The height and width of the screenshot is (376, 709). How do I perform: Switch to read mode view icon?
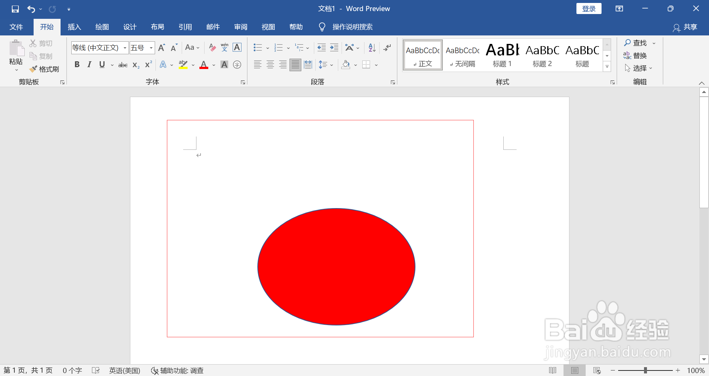pos(553,370)
